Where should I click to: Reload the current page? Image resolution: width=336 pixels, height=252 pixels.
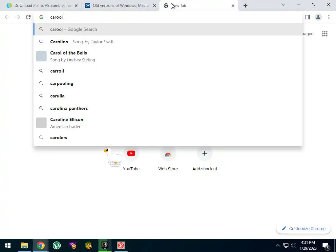[28, 17]
